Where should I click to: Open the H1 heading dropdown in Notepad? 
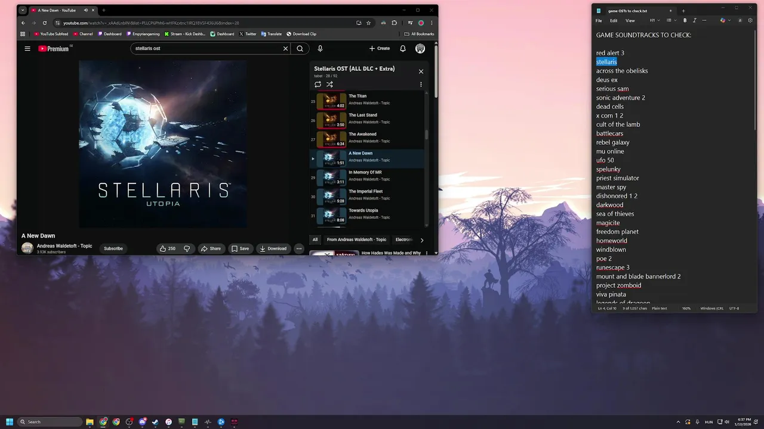655,20
